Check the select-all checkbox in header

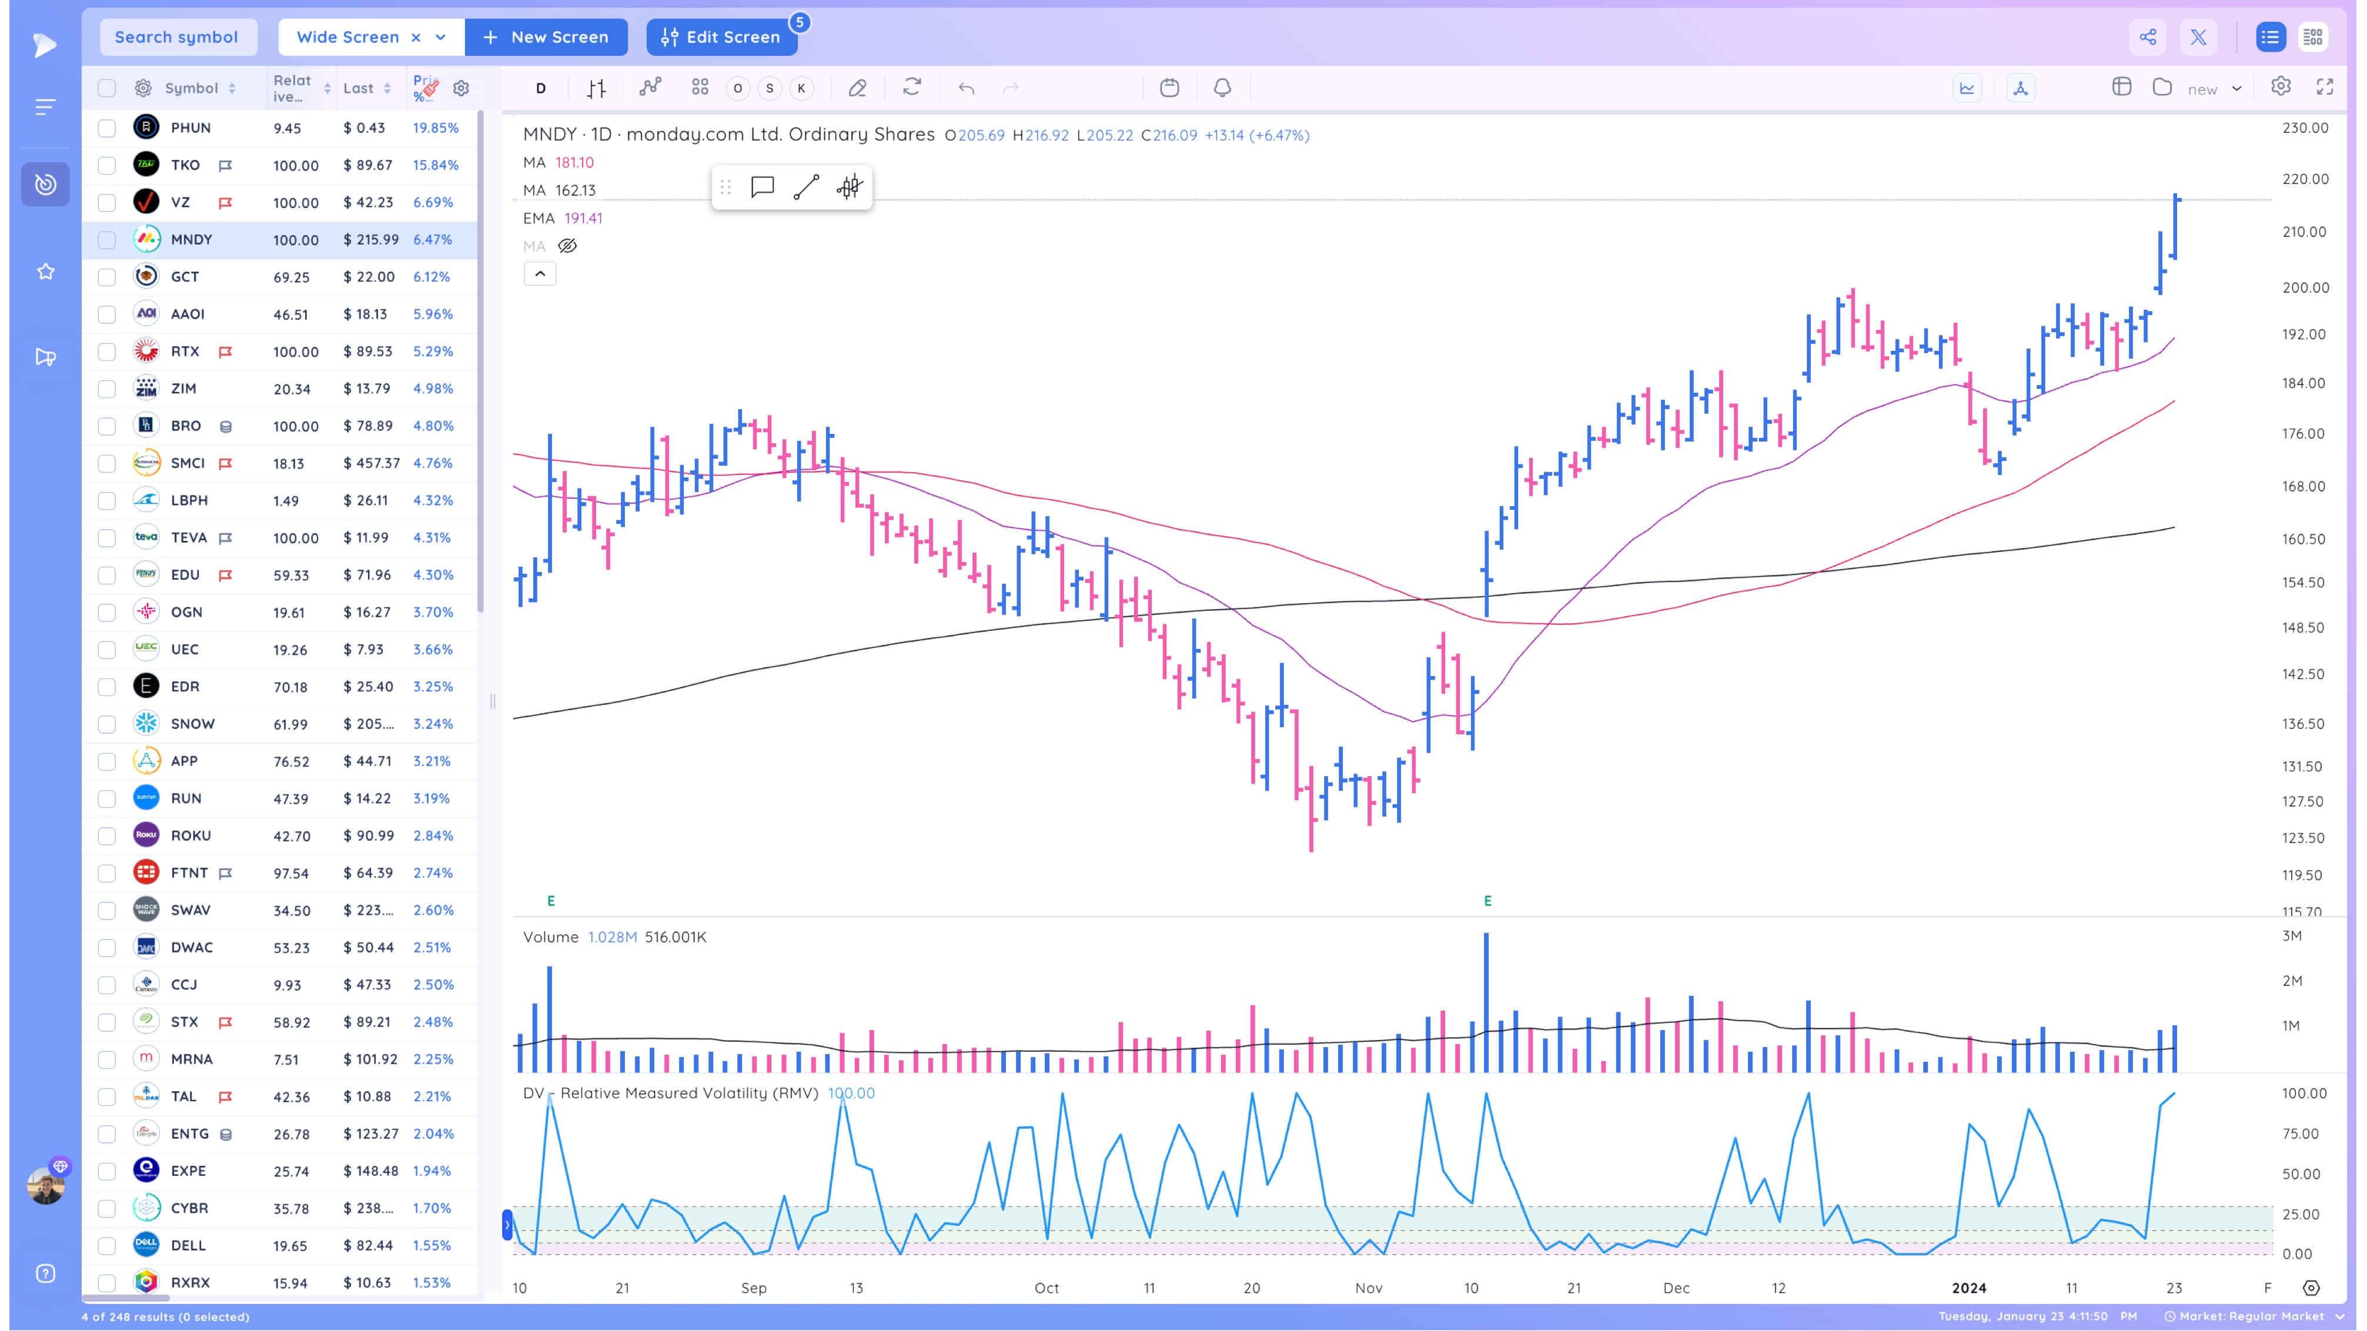106,88
